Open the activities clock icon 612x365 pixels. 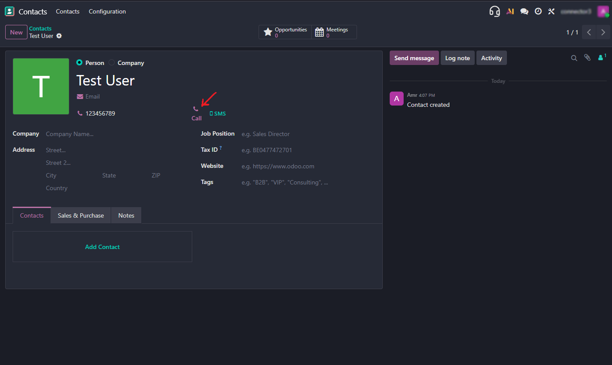538,12
